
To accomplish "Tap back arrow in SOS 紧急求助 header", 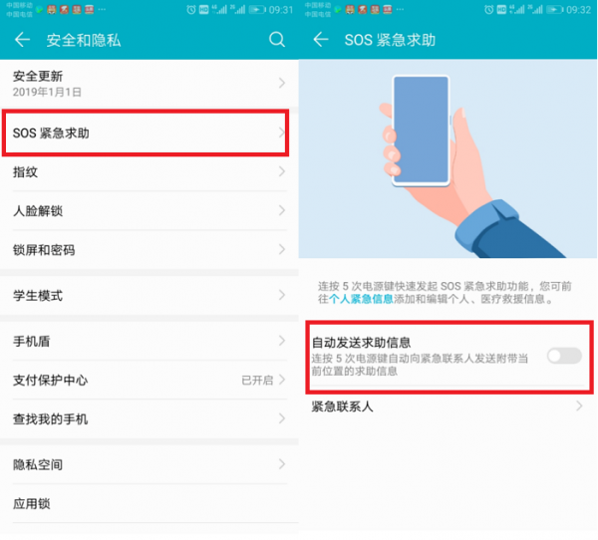I will pyautogui.click(x=321, y=40).
